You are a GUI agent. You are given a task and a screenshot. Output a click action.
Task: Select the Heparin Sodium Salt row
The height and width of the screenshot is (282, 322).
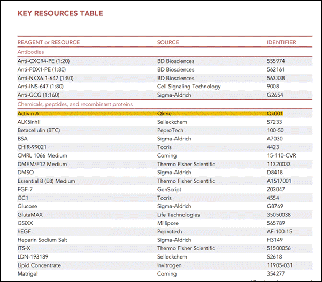[165, 240]
